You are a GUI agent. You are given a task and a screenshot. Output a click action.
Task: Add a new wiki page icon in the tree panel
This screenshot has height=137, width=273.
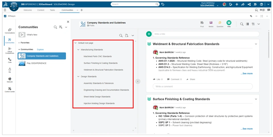point(127,36)
